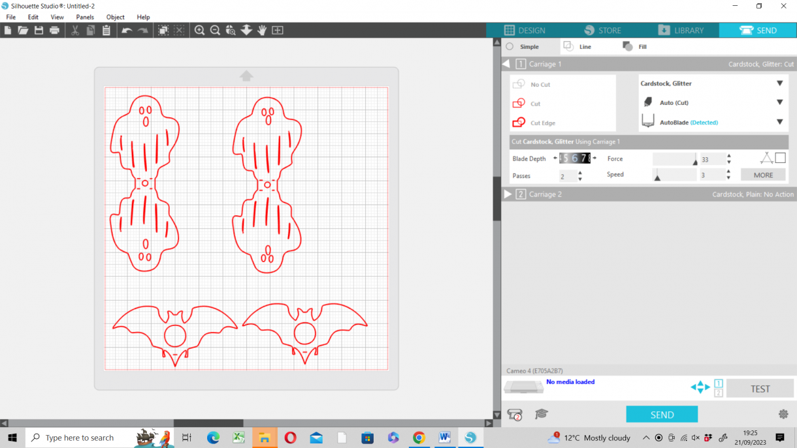The width and height of the screenshot is (797, 448).
Task: Increase blade depth with right arrow
Action: [x=594, y=158]
